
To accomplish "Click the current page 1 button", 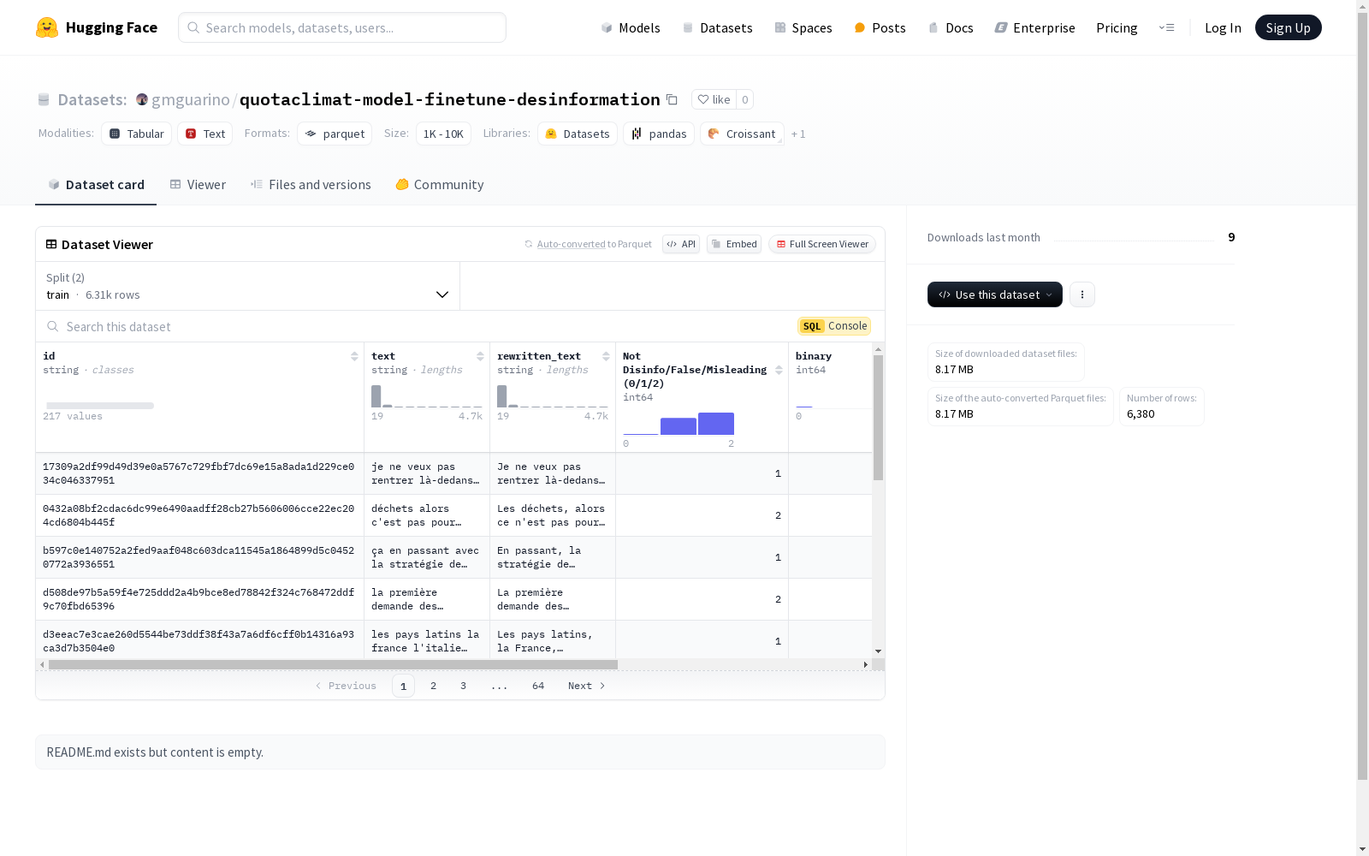I will coord(403,686).
